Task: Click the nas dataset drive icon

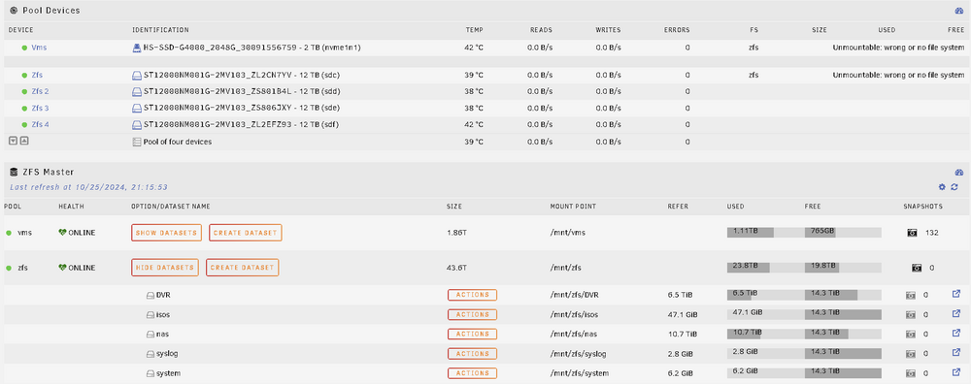Action: pyautogui.click(x=151, y=335)
